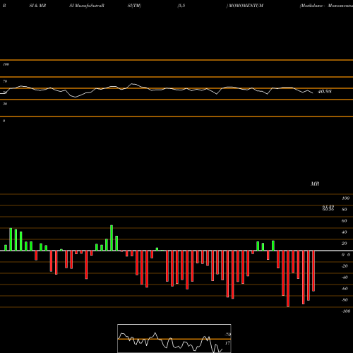Click the 'Motilalamc - Momomentum' title text
The width and height of the screenshot is (353, 353).
(x=327, y=6)
